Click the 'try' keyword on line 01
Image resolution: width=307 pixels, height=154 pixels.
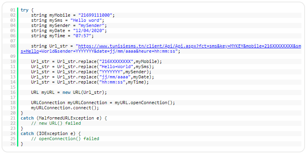click(x=25, y=10)
